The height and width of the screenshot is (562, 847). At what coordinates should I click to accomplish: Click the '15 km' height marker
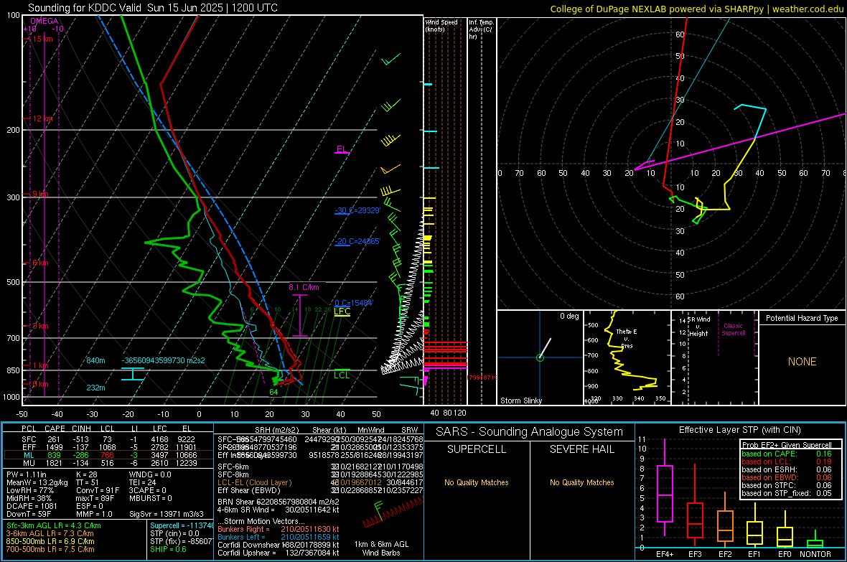tap(43, 39)
